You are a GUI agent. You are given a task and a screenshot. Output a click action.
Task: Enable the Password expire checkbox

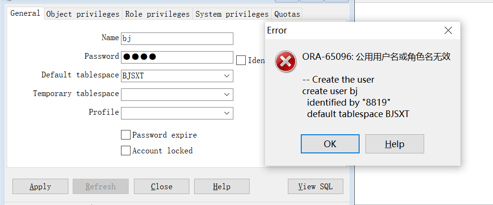pyautogui.click(x=126, y=135)
